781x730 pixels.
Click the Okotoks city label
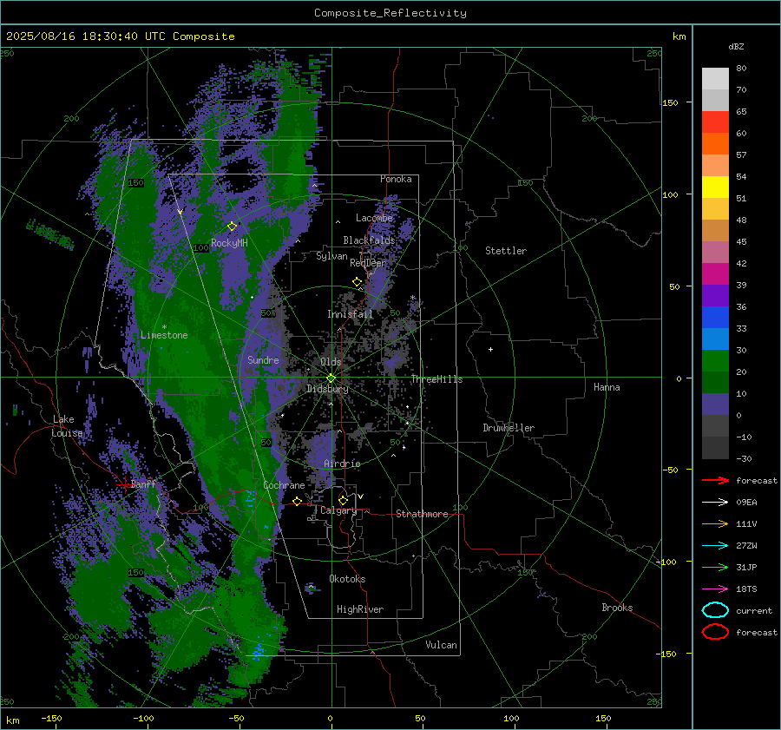[x=347, y=579]
